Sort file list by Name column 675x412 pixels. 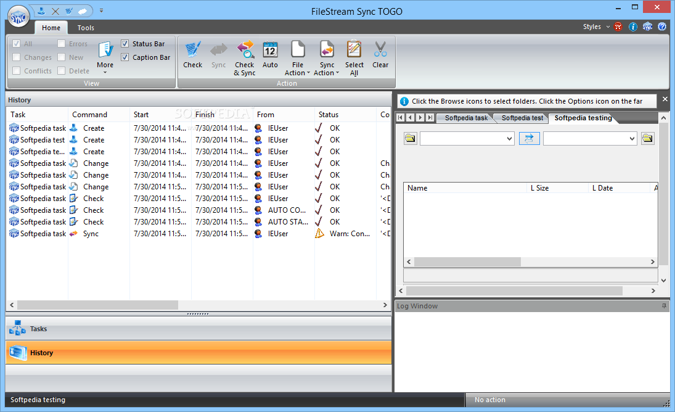(465, 188)
